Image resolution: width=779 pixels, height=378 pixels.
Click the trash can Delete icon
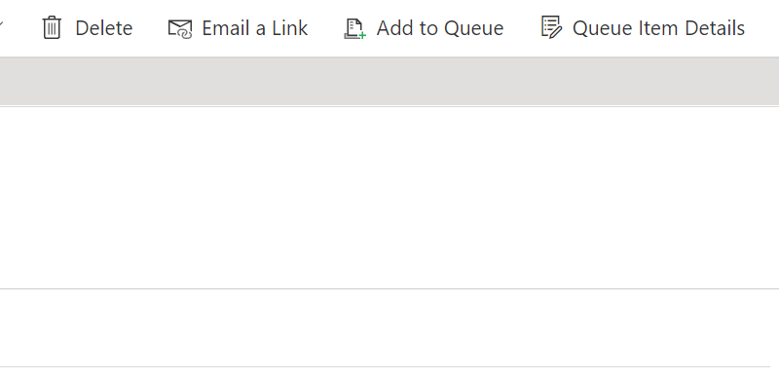tap(52, 28)
